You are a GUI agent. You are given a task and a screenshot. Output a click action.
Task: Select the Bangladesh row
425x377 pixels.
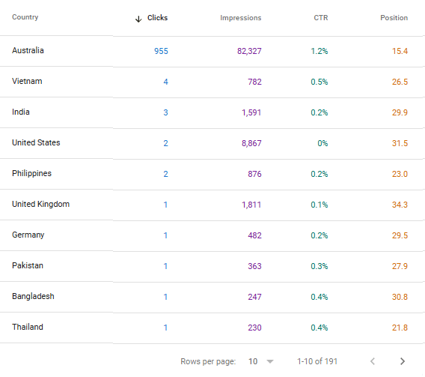pyautogui.click(x=212, y=296)
